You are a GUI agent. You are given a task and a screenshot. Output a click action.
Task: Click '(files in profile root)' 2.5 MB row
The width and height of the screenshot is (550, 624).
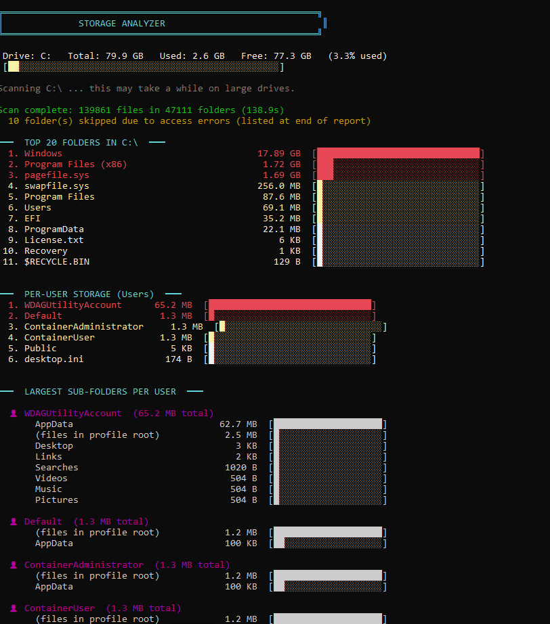tap(211, 435)
